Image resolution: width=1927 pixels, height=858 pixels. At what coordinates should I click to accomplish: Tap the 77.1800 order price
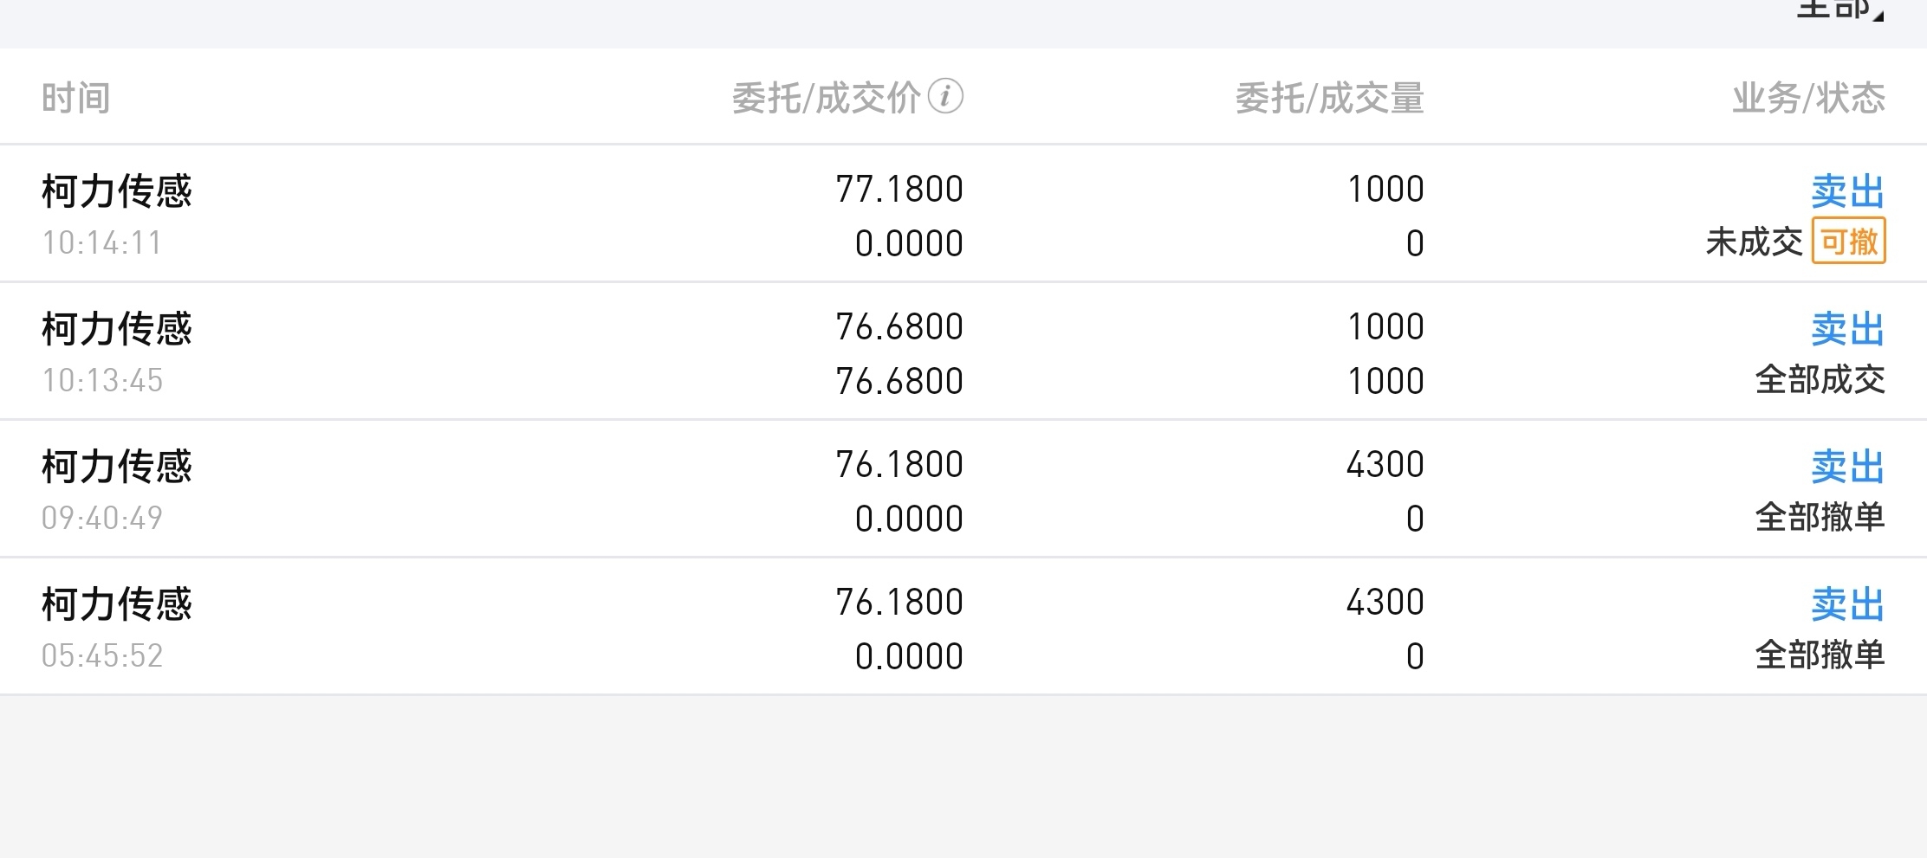coord(899,189)
